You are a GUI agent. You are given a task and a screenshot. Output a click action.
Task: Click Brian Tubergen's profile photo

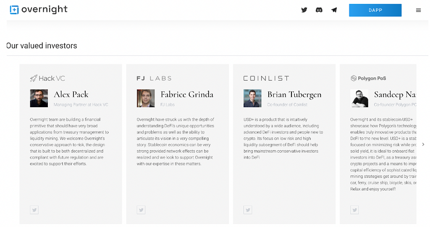pos(252,98)
